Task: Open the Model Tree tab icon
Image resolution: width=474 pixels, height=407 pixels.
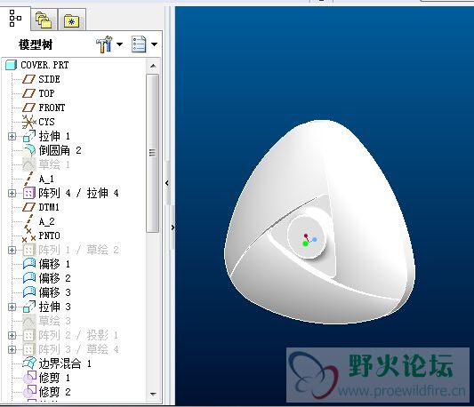Action: (15, 19)
